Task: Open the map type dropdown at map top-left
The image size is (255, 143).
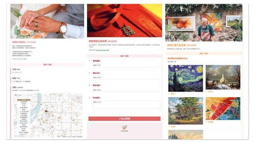Action: (x=18, y=95)
